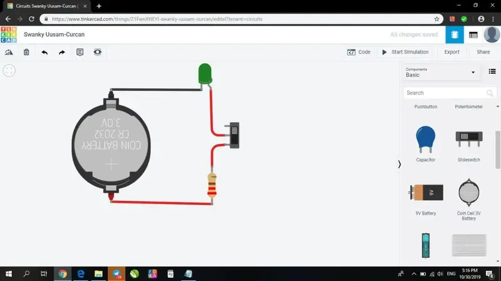Viewport: 501px width, 281px height.
Task: Open the Tinkercad logo home
Action: pyautogui.click(x=9, y=34)
